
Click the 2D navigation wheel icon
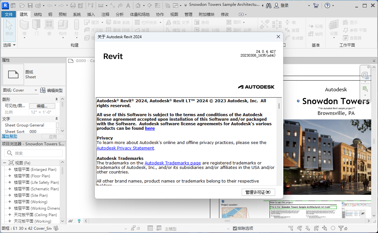coord(365,76)
